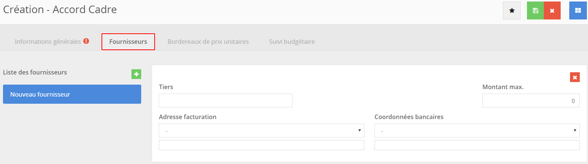
Task: Select Nouveau fournisseur in the supplier list
Action: (72, 94)
